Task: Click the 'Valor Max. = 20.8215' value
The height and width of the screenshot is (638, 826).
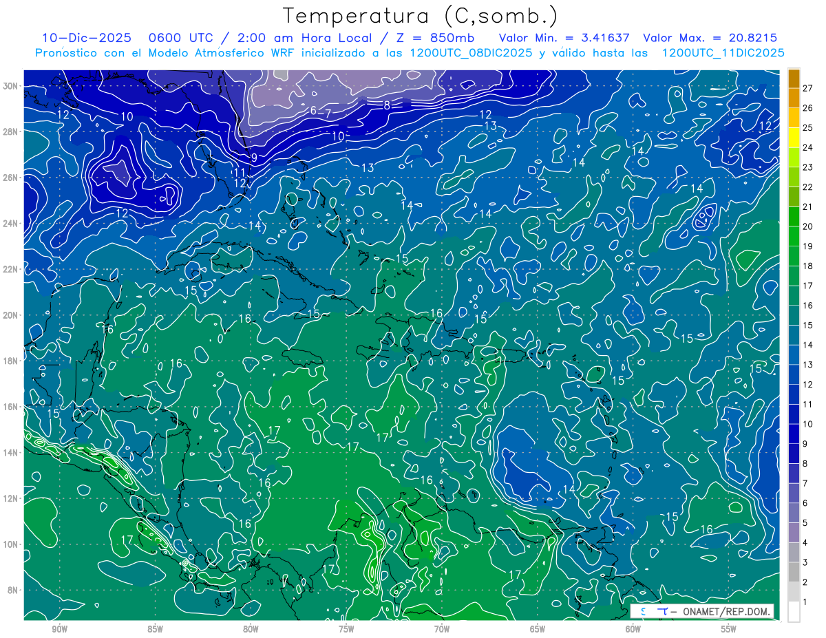Action: coord(710,38)
